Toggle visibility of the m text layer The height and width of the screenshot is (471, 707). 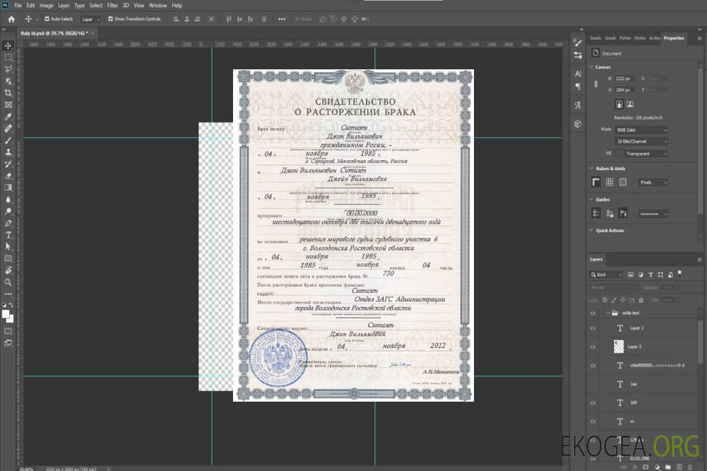pyautogui.click(x=593, y=422)
